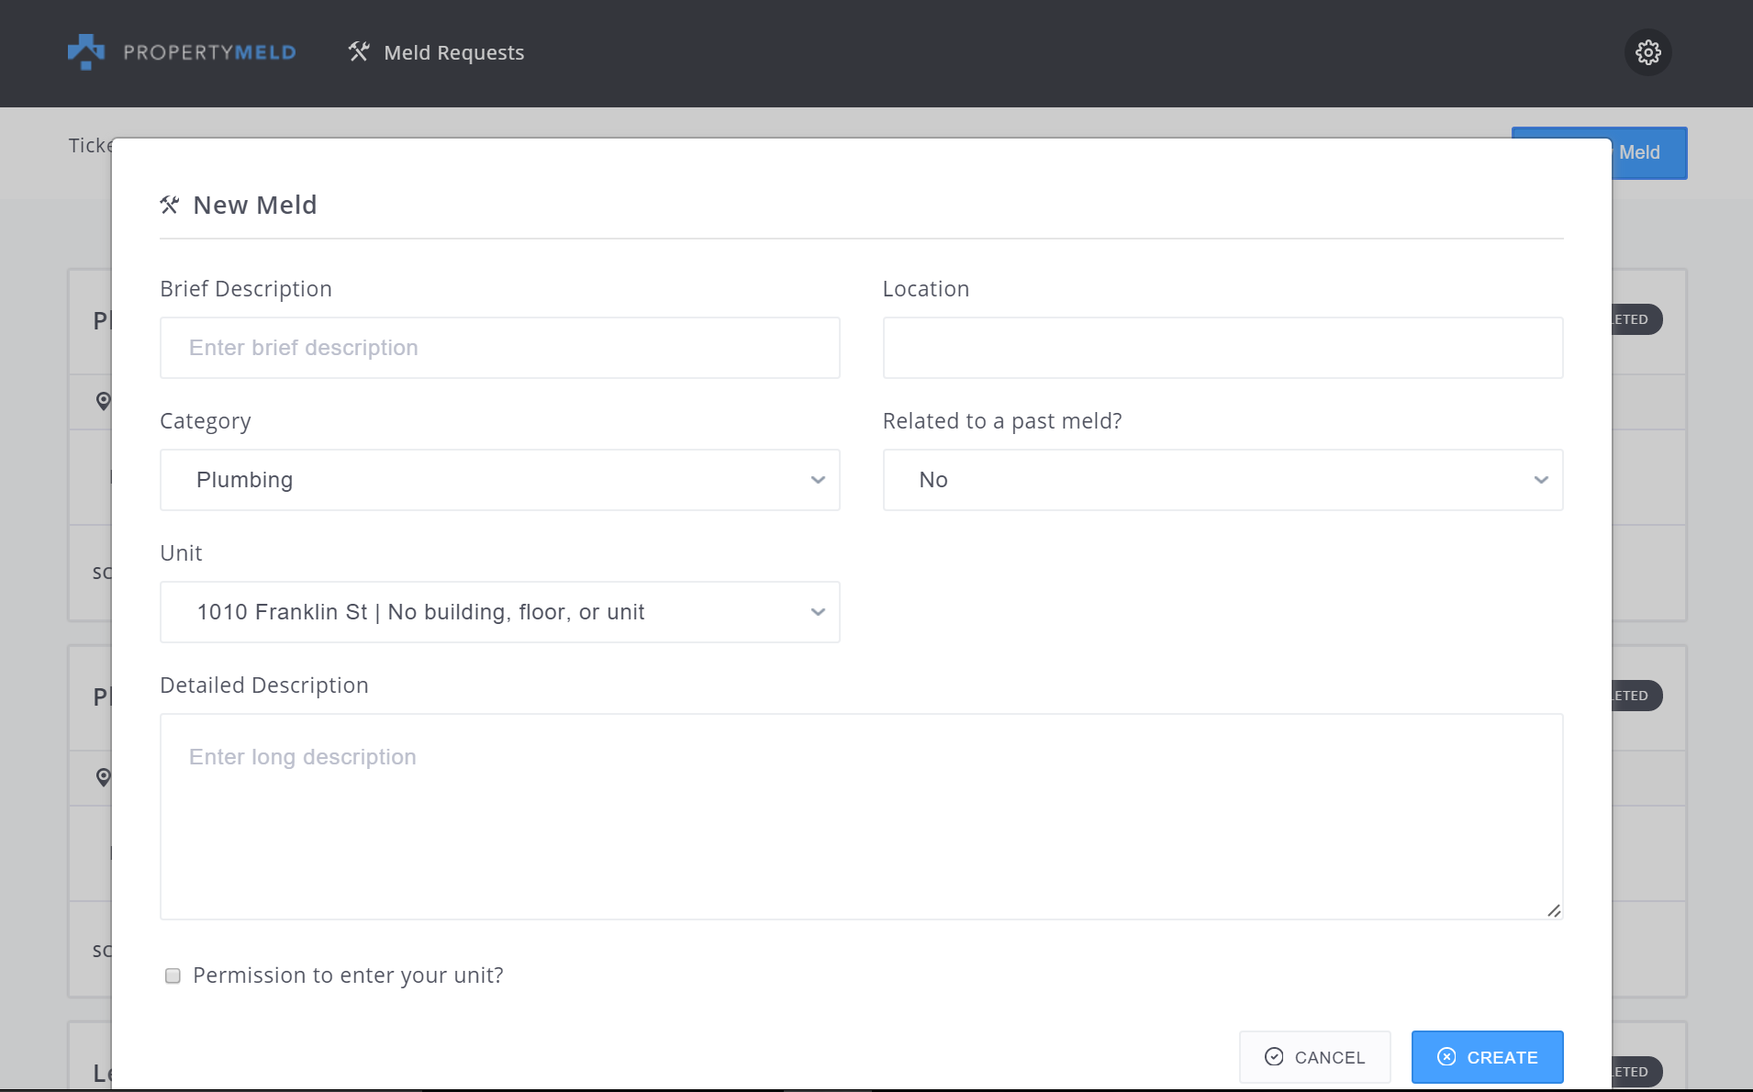The width and height of the screenshot is (1753, 1092).
Task: Click the check-circle icon in the Cancel button
Action: click(1274, 1057)
